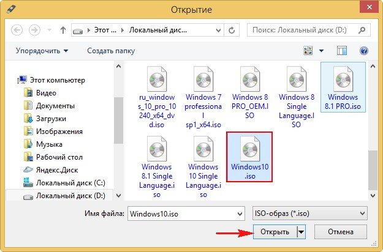The image size is (383, 252).
Task: Select Локальный диск (C:) in sidebar
Action: (x=64, y=183)
